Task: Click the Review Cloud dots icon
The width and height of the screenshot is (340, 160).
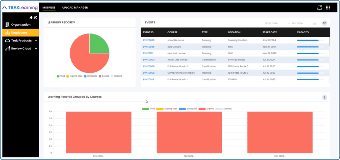Action: [x=8, y=48]
